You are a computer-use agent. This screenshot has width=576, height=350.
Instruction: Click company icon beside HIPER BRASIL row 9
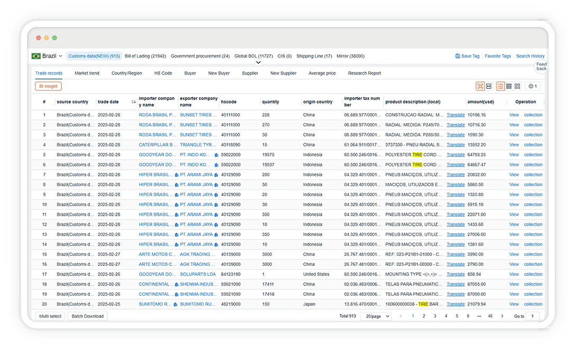(176, 195)
